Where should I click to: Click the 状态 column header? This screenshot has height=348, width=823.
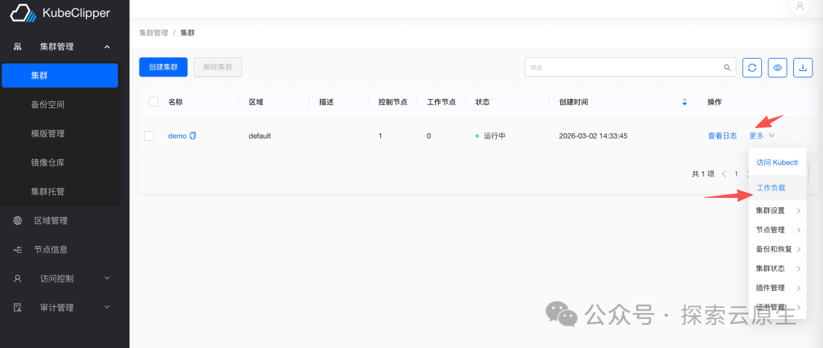point(482,102)
